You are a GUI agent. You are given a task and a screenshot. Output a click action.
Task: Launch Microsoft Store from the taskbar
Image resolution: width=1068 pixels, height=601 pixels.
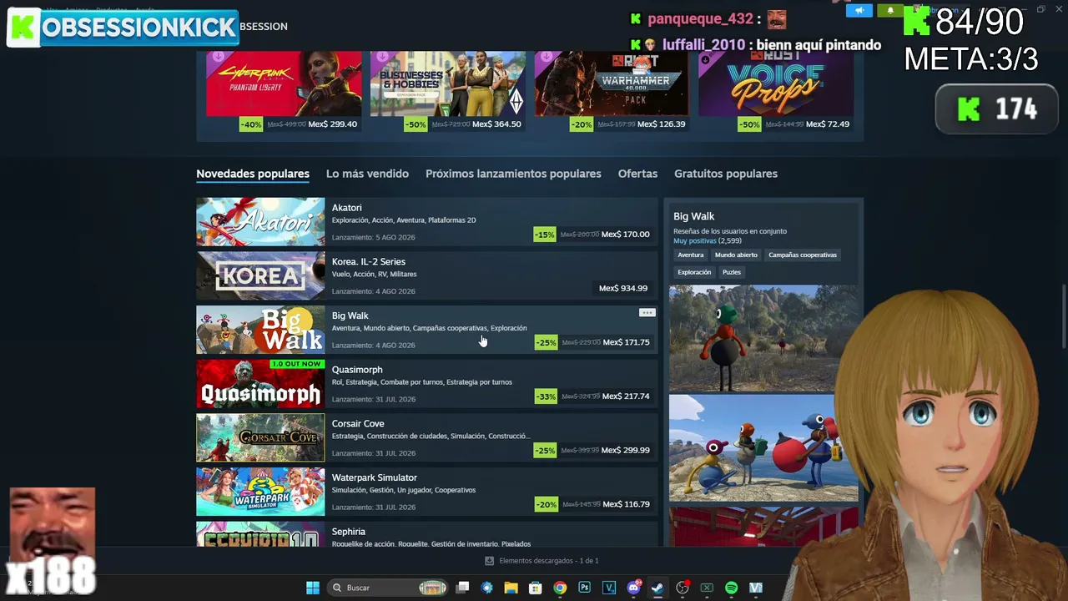(536, 588)
